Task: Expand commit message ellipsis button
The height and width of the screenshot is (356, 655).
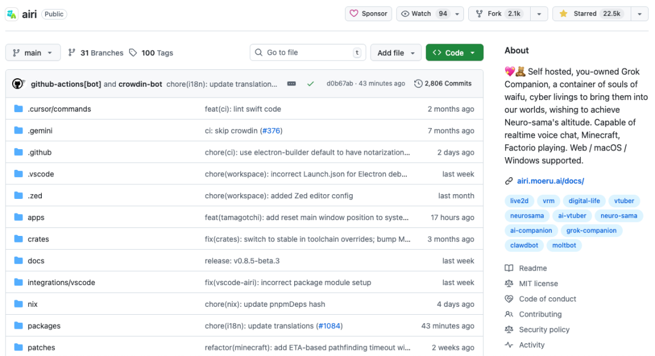Action: 292,84
